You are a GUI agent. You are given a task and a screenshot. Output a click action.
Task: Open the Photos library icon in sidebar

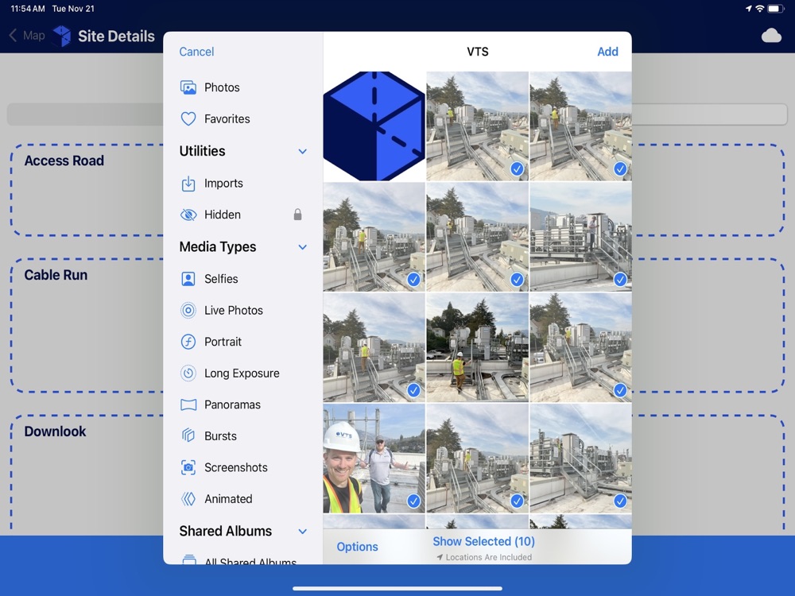pyautogui.click(x=188, y=87)
